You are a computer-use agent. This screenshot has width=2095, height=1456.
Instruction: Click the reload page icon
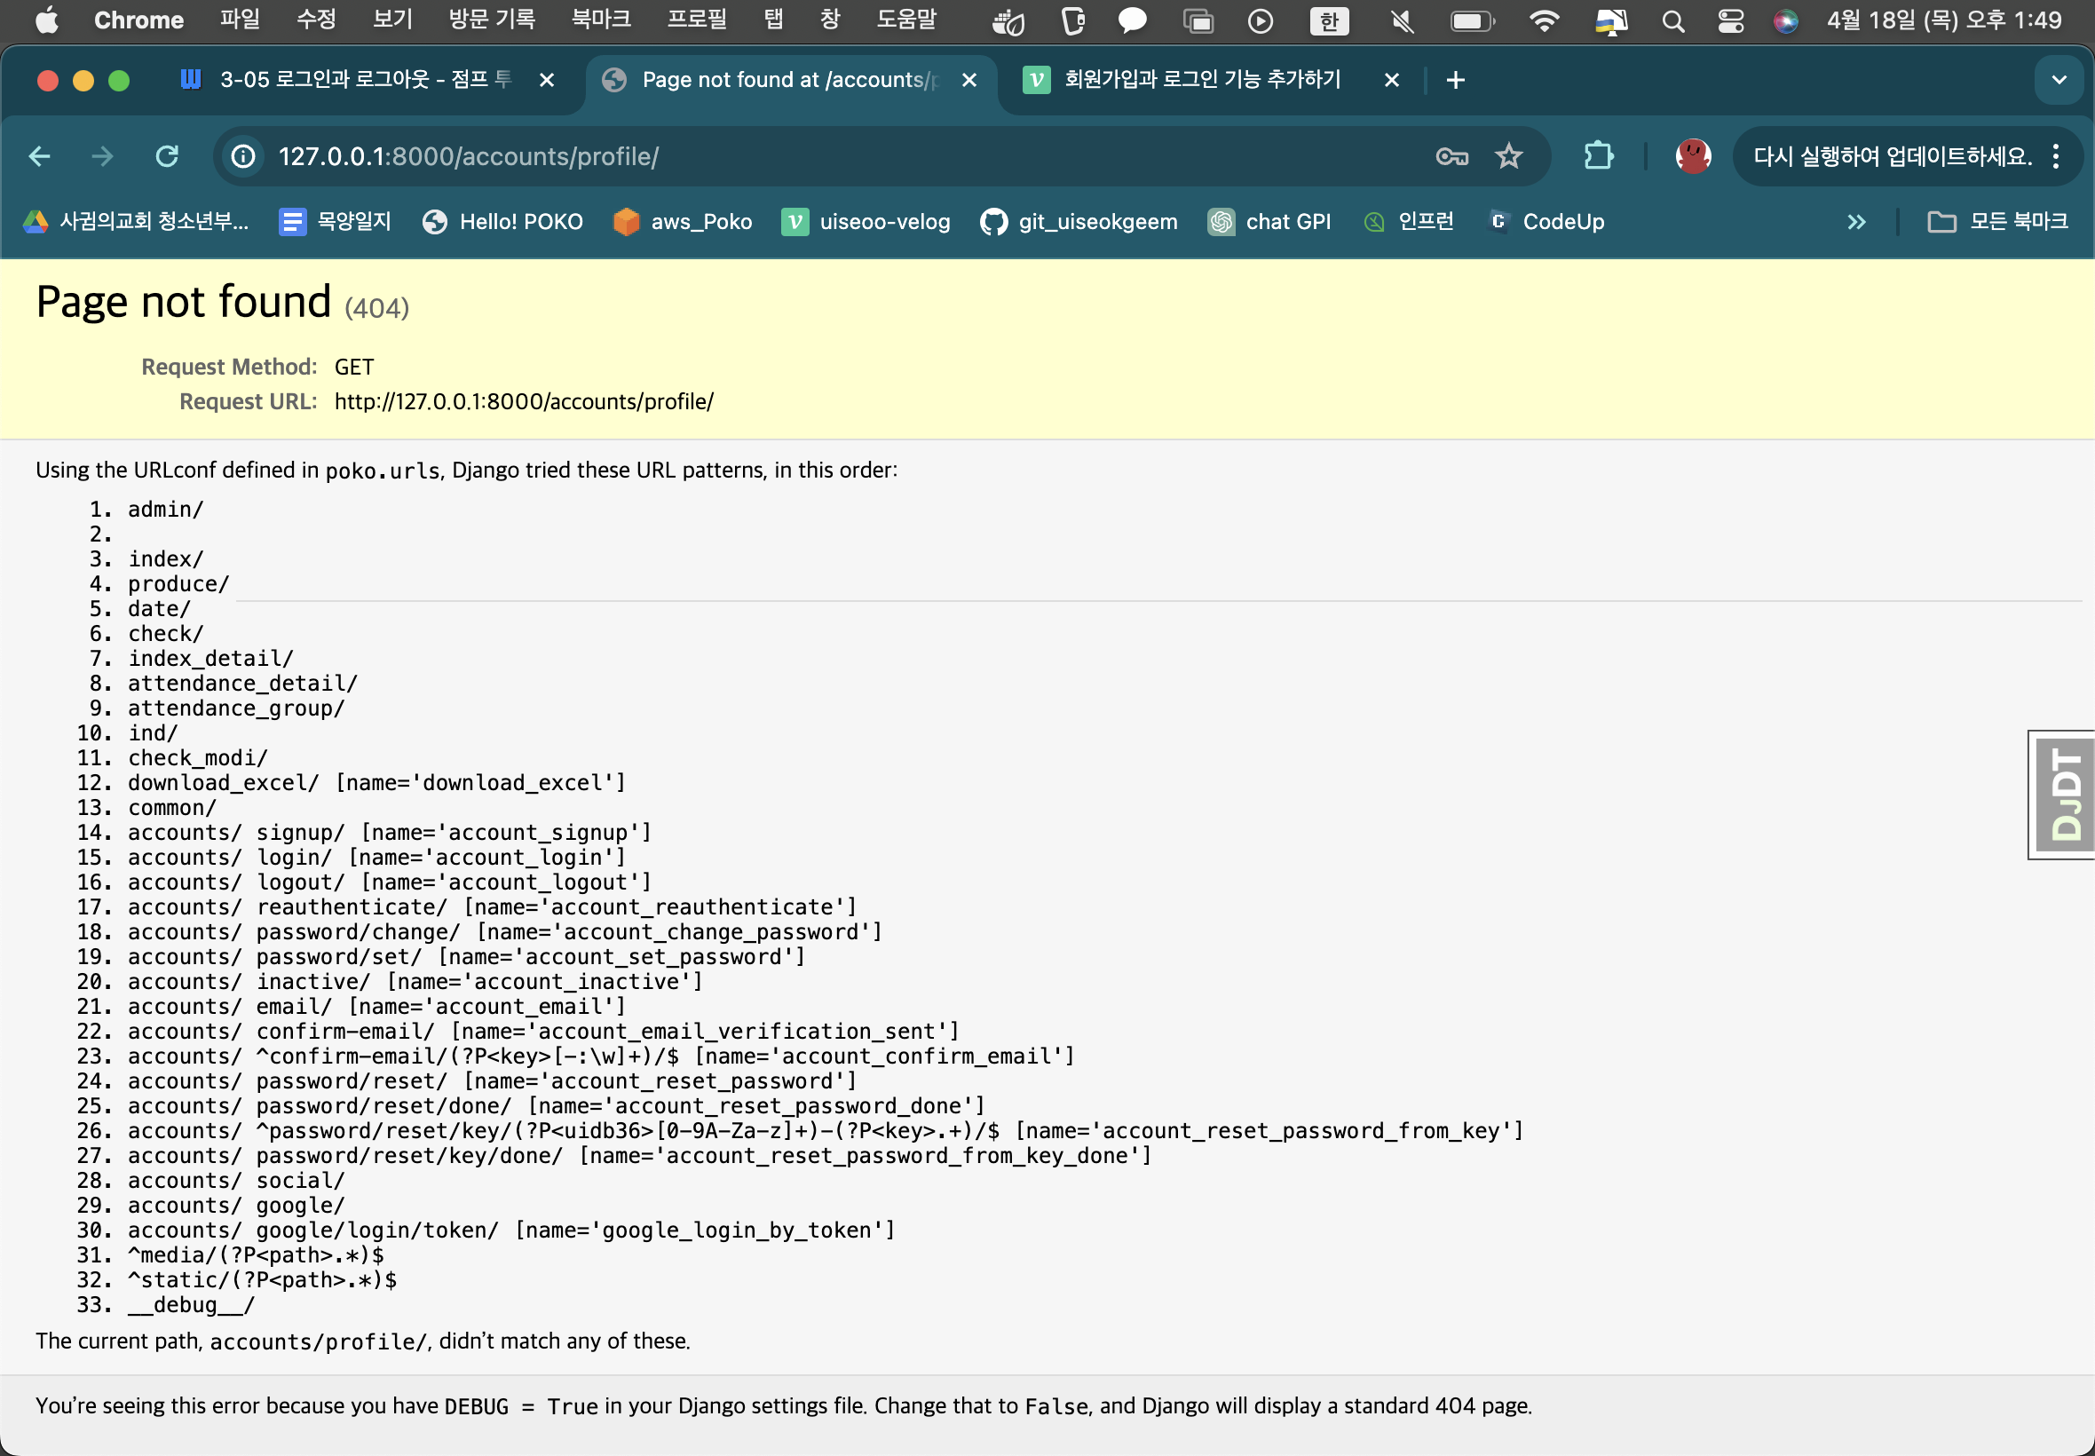pos(167,156)
